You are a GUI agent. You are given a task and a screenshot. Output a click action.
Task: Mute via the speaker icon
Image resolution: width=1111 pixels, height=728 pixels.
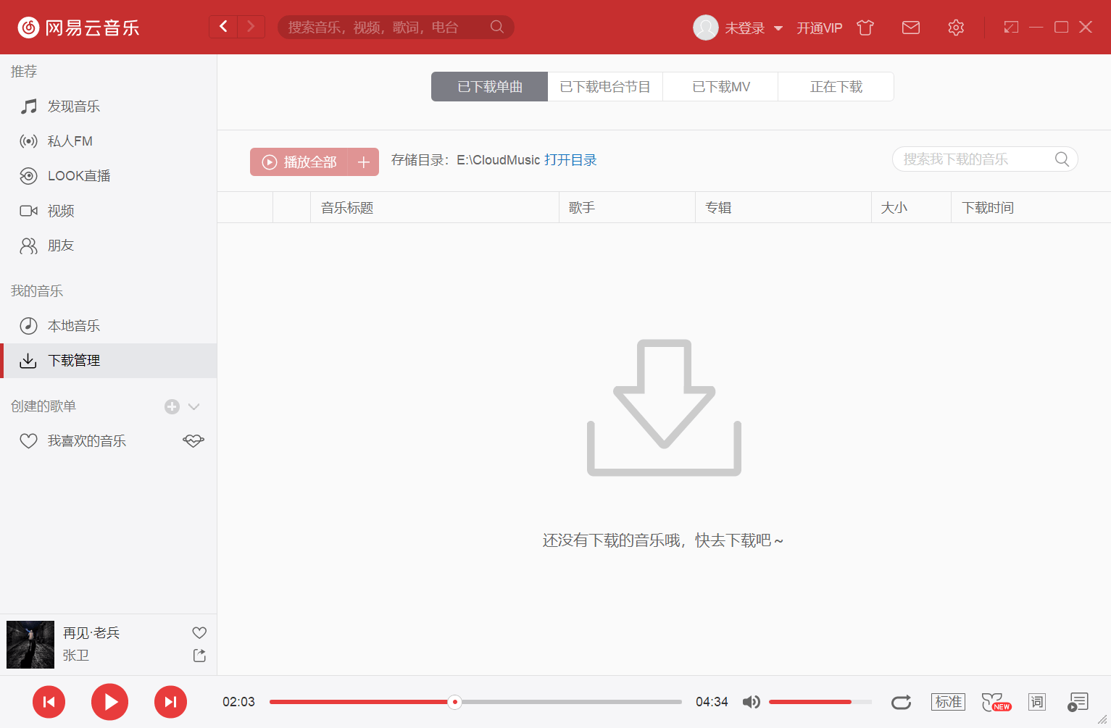[751, 701]
